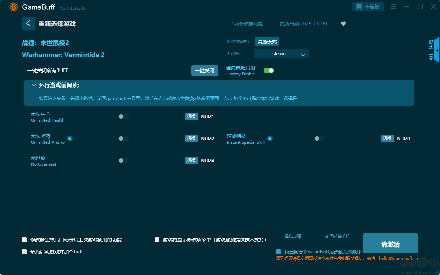The width and height of the screenshot is (440, 275).
Task: Click the phone 未连接 connection button
Action: (368, 7)
